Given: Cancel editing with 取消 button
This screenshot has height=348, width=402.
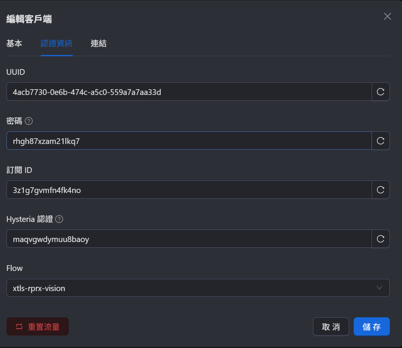Looking at the screenshot, I should point(331,326).
